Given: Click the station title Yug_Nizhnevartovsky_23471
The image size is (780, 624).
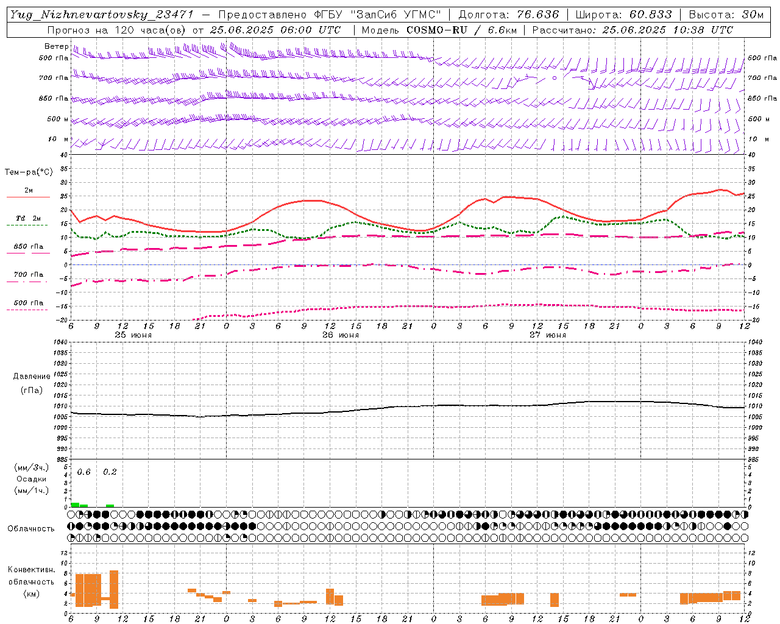Looking at the screenshot, I should click(101, 15).
